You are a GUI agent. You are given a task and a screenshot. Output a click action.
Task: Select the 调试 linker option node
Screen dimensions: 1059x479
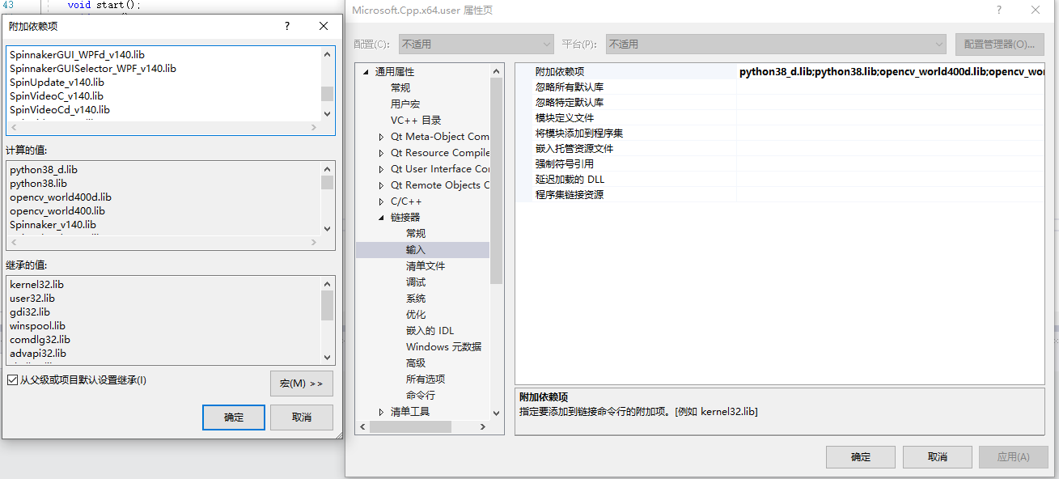[415, 281]
